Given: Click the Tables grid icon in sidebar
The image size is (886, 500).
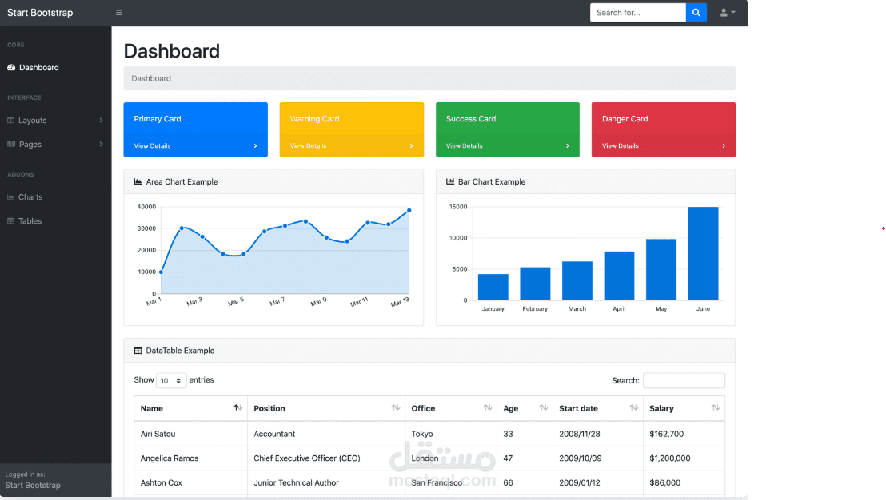Looking at the screenshot, I should (10, 220).
